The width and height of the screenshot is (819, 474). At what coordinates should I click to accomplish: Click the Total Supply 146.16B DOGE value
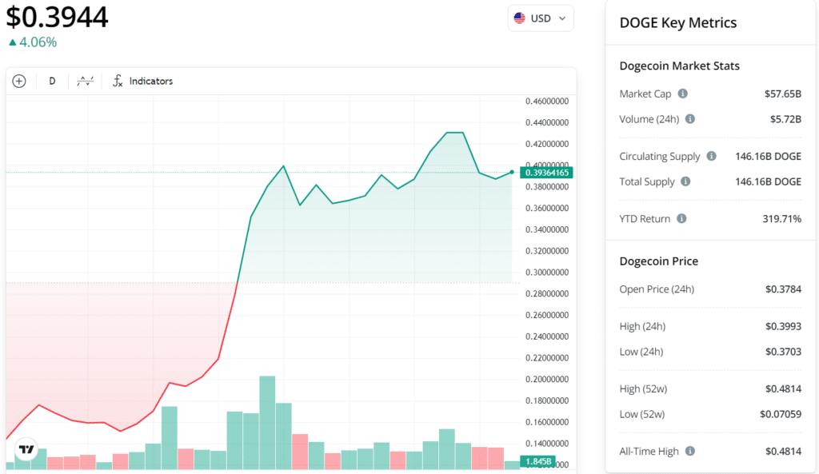[x=768, y=181]
